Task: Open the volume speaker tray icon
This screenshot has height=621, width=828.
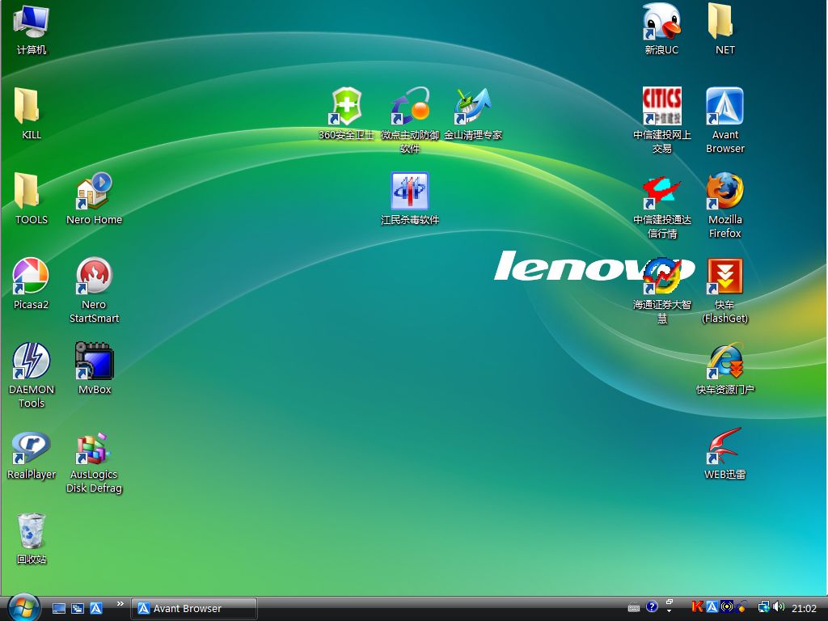Action: tap(779, 607)
